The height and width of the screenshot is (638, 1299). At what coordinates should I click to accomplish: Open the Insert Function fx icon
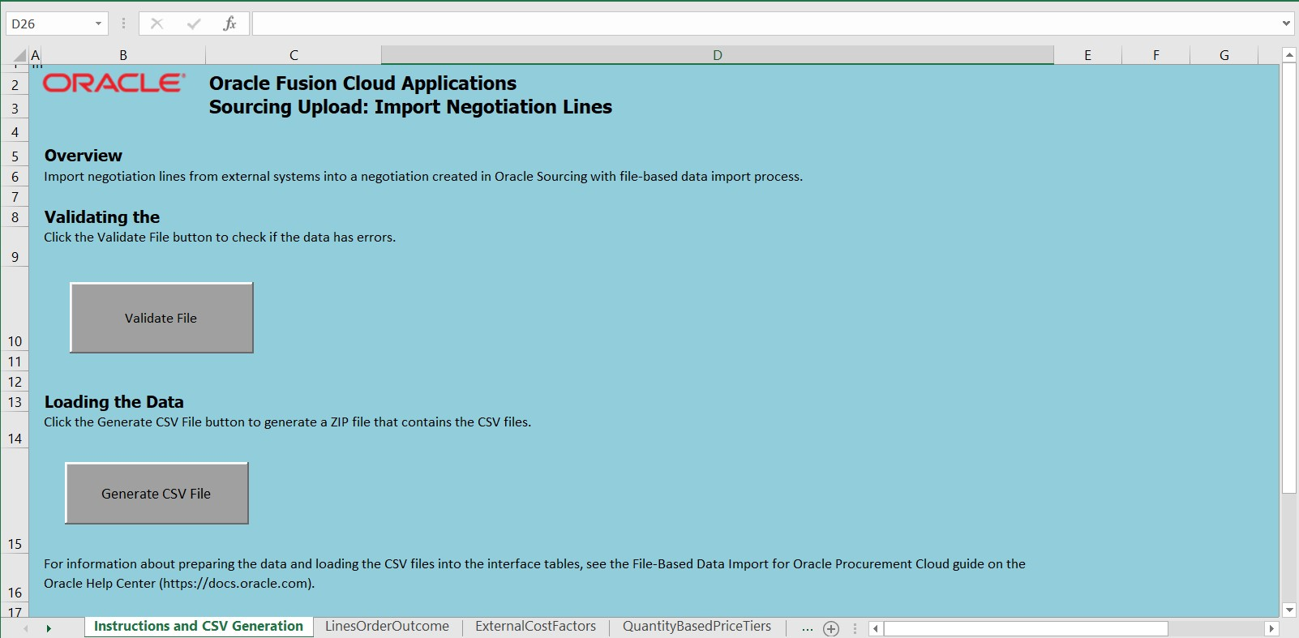(x=229, y=24)
